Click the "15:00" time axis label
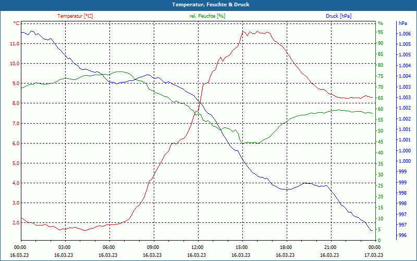Screen dimensions: 417x261 pyautogui.click(x=241, y=247)
